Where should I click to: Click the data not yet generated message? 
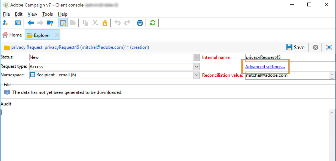click(67, 92)
